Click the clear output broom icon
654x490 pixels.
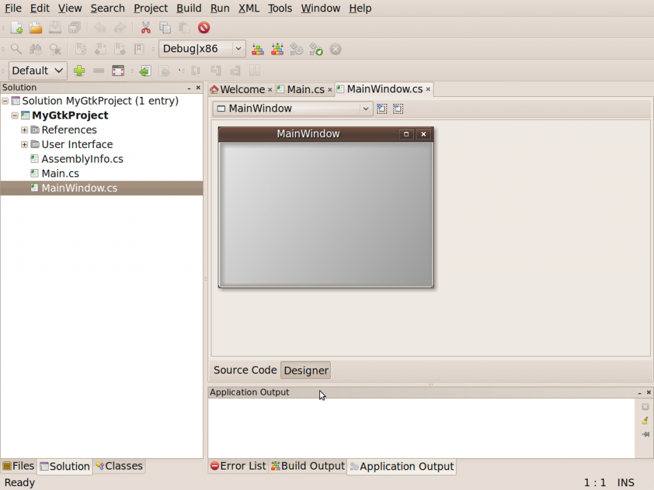point(645,420)
